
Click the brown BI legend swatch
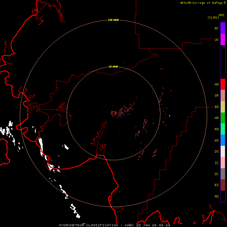[x=223, y=185]
